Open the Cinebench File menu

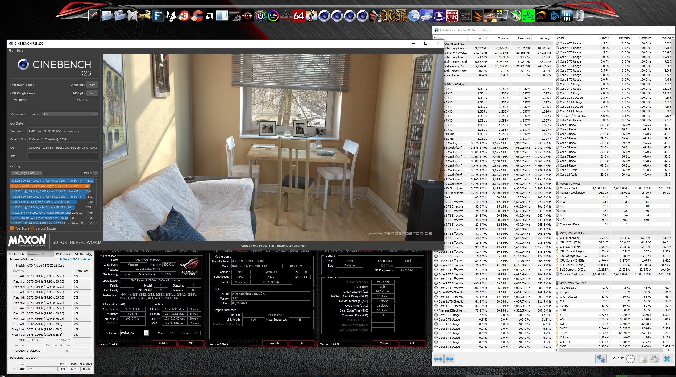[11, 51]
